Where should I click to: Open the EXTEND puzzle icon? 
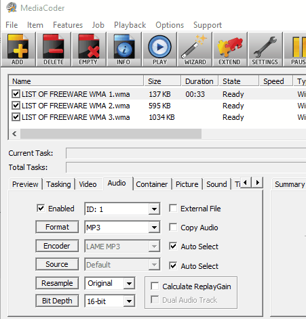(x=230, y=49)
